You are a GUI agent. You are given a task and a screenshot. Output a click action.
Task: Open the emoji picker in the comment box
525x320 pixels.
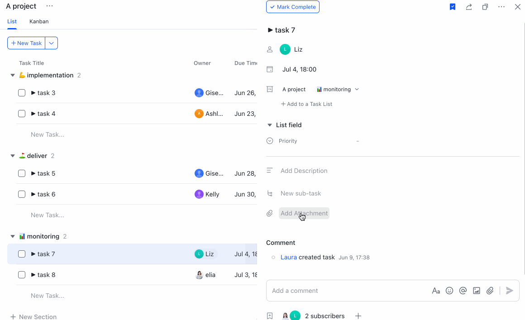click(x=449, y=290)
